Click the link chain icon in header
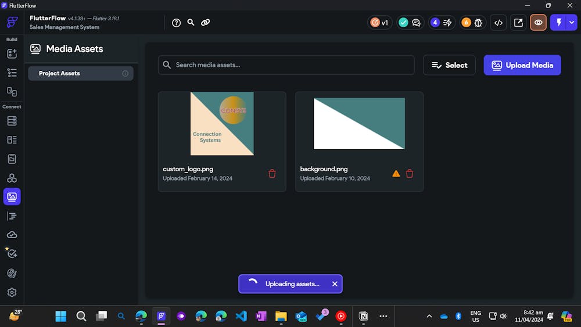The width and height of the screenshot is (581, 327). (205, 22)
